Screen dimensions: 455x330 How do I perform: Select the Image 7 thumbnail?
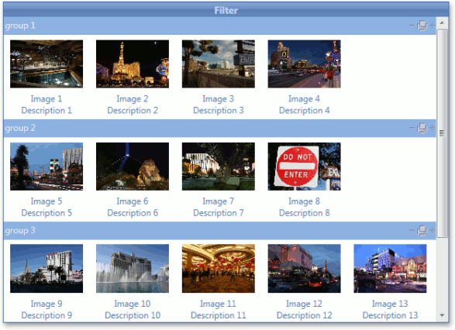coord(219,167)
